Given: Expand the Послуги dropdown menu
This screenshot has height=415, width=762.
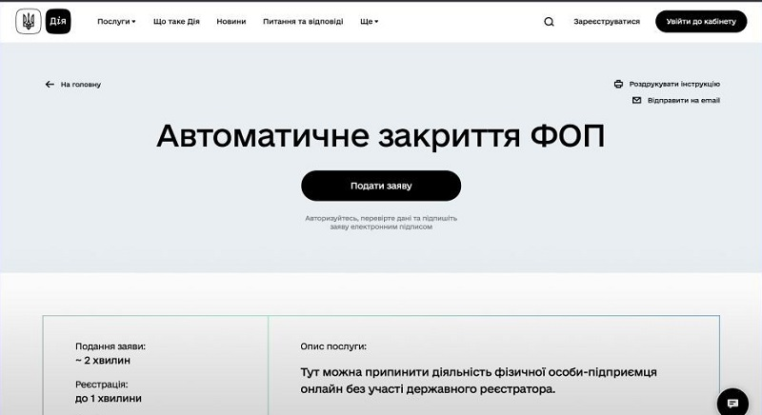Looking at the screenshot, I should tap(116, 21).
